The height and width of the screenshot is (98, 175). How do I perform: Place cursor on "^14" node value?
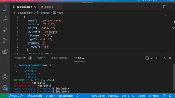[46, 47]
